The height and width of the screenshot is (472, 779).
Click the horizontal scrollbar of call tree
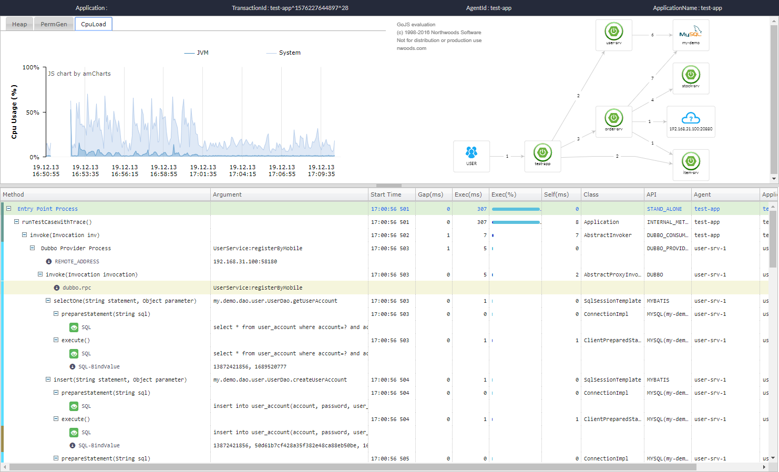352,467
